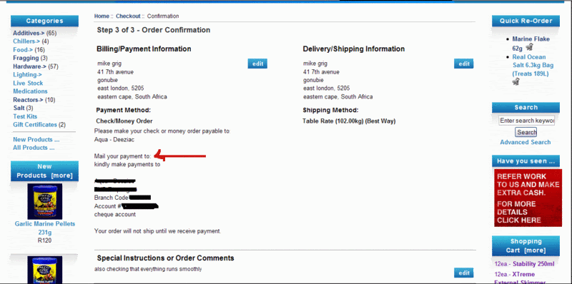Screen dimensions: 572x284
Task: Edit the Special Instructions comments
Action: [464, 273]
